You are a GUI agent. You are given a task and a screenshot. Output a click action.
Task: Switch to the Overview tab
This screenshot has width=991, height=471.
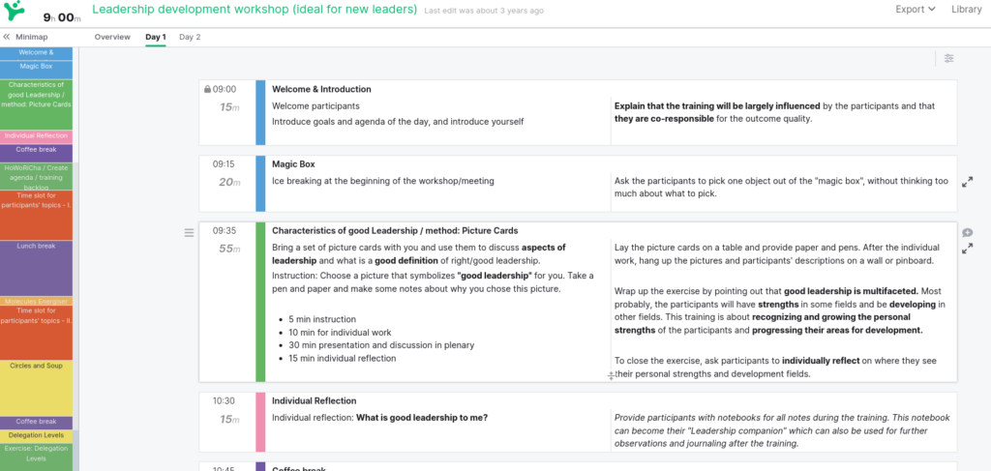[112, 37]
